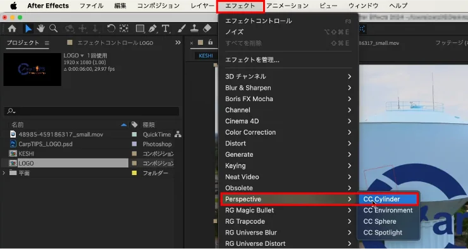Click the project search input field
Image resolution: width=468 pixels, height=249 pixels.
pyautogui.click(x=92, y=111)
